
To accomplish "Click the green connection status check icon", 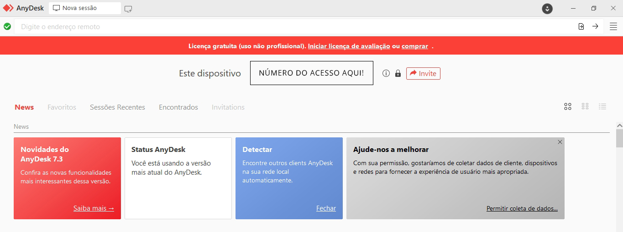I will point(7,26).
